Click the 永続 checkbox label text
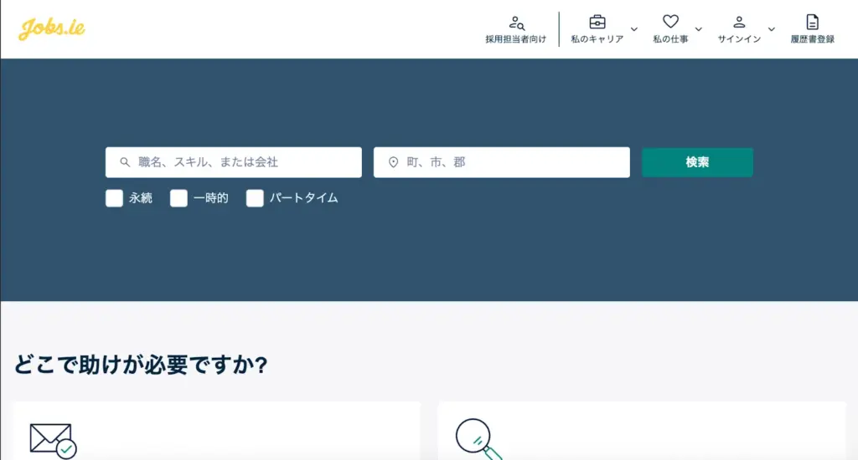The width and height of the screenshot is (858, 460). click(x=141, y=198)
